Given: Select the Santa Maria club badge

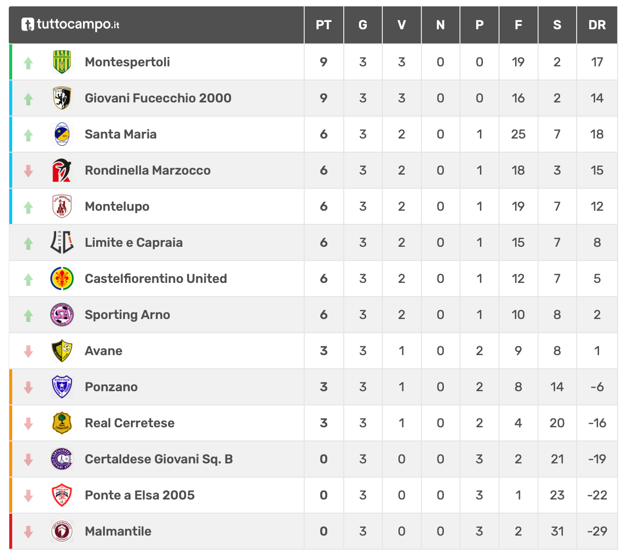Looking at the screenshot, I should coord(62,134).
